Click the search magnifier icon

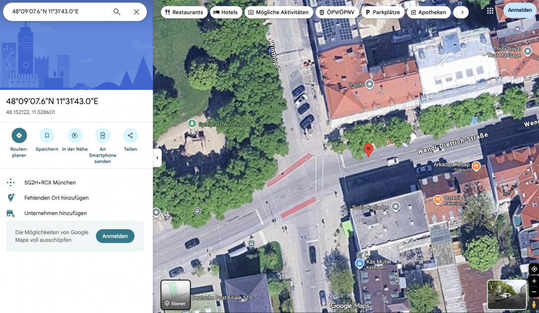pyautogui.click(x=117, y=12)
